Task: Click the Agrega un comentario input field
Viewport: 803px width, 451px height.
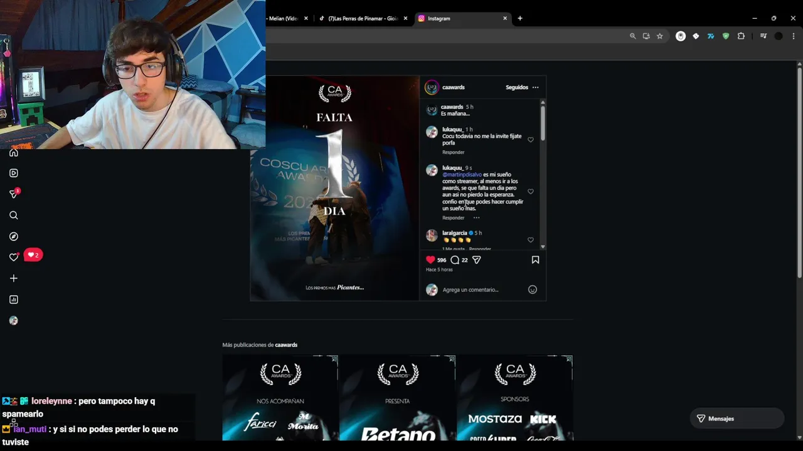Action: [483, 289]
